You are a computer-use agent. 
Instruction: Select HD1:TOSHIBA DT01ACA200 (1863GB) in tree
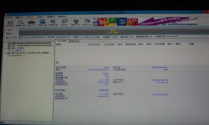pos(32,46)
